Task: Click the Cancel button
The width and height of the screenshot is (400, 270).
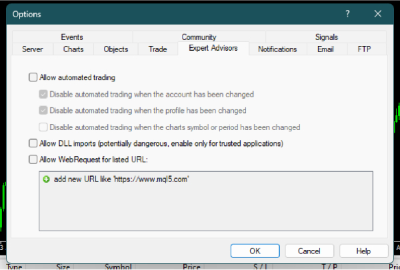Action: (x=309, y=251)
